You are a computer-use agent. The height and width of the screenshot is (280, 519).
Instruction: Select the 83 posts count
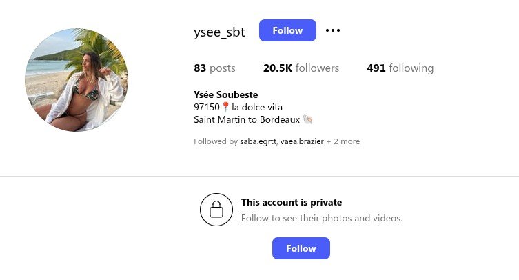coord(214,68)
